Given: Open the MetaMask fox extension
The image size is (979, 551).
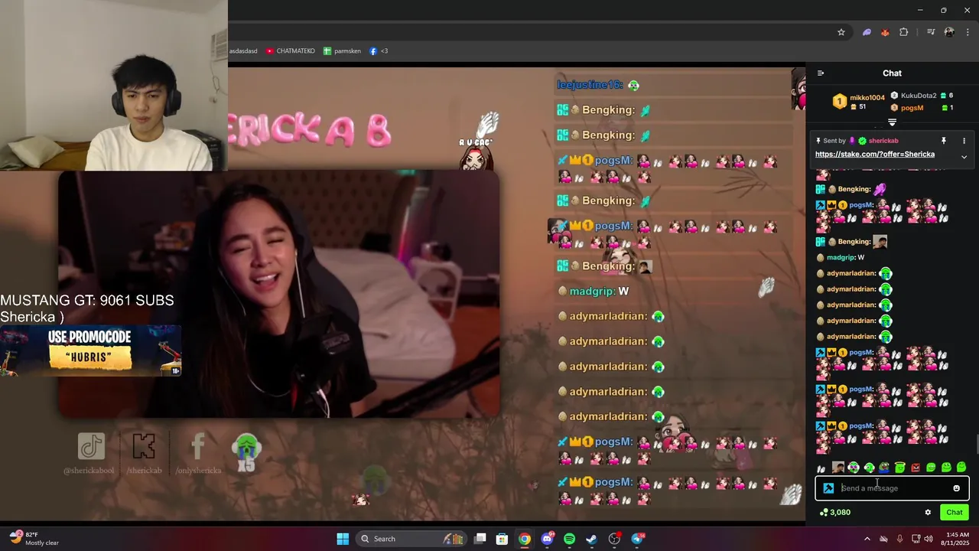Looking at the screenshot, I should (885, 32).
